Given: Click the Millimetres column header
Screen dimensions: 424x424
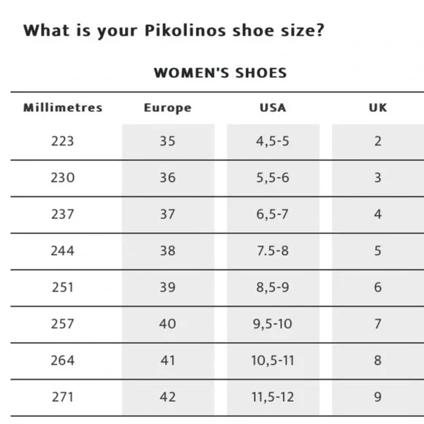Looking at the screenshot, I should (x=63, y=107).
